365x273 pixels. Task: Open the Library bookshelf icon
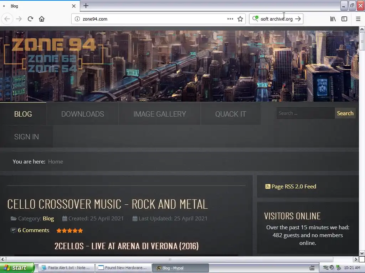point(333,19)
